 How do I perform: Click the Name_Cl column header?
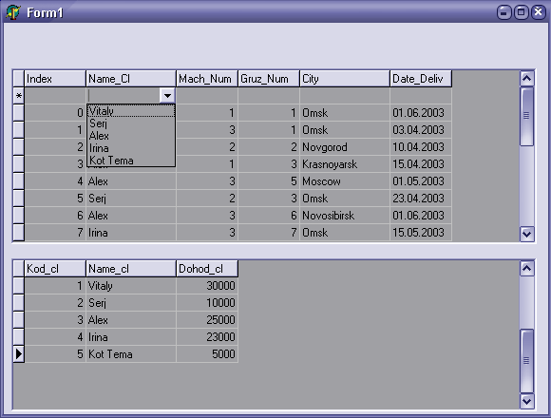click(x=131, y=78)
